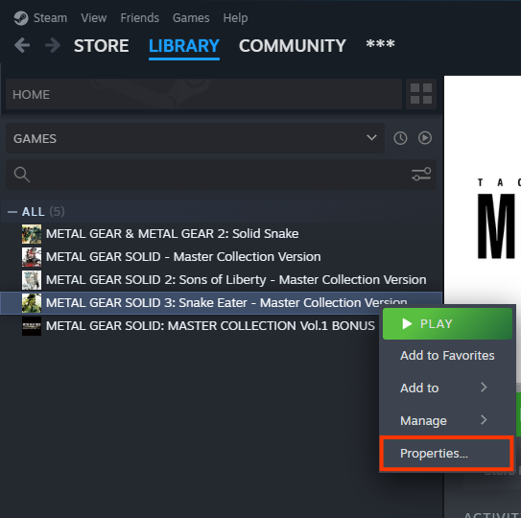
Task: Select METAL GEAR & METAL GEAR 2: Solid Snake
Action: pyautogui.click(x=222, y=234)
